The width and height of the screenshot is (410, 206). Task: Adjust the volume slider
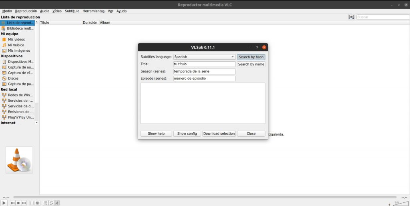(401, 203)
